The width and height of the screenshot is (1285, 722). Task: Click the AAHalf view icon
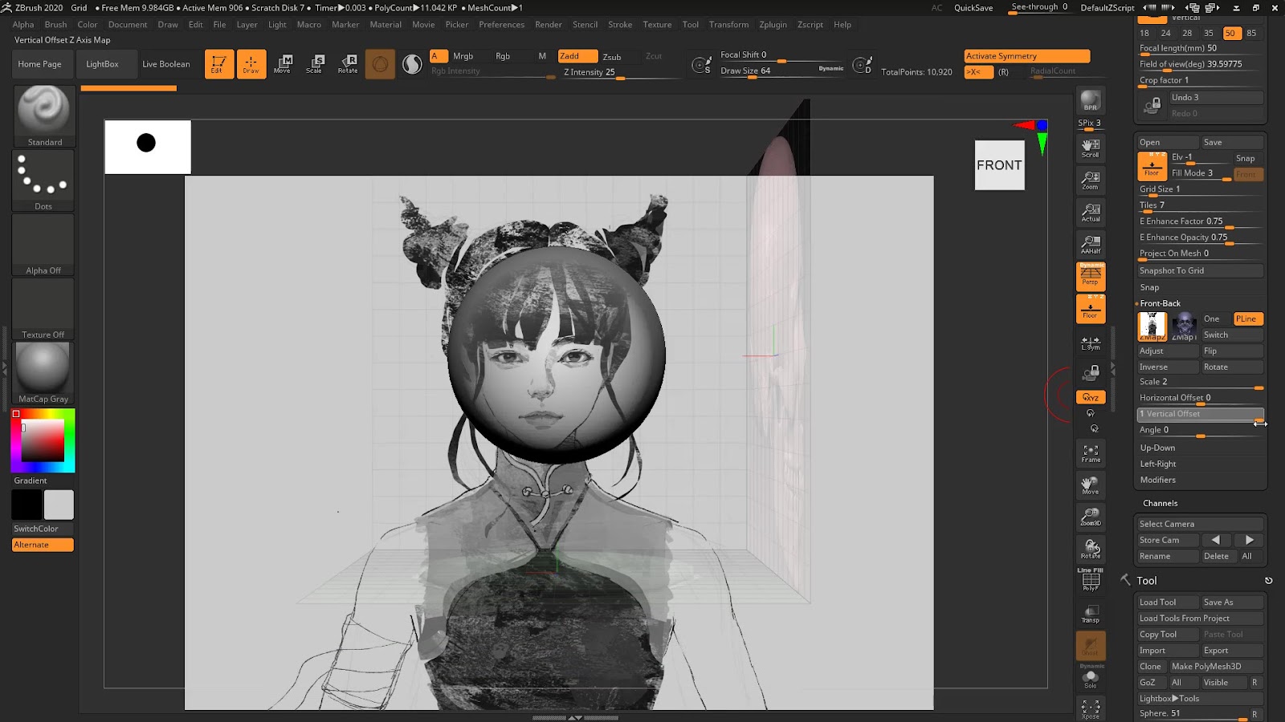point(1091,244)
